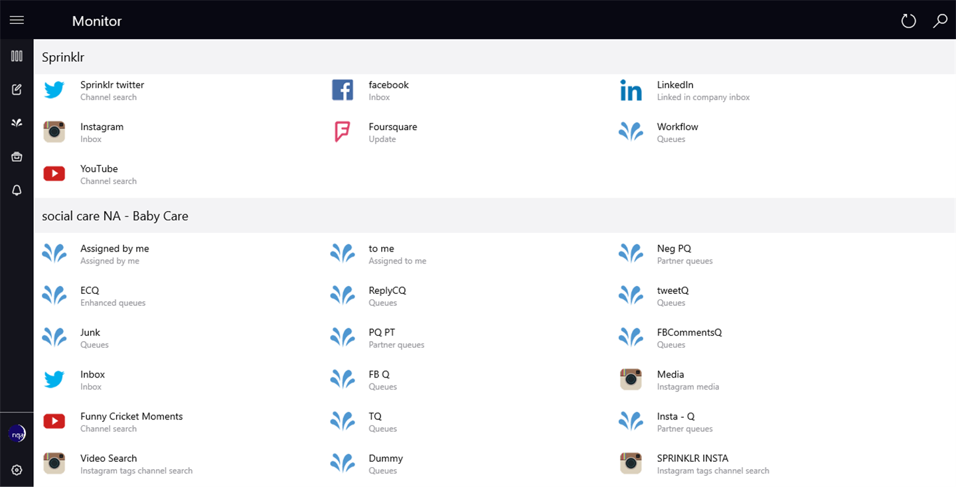Click the Twitter icon for Sprinklr twitter

[x=54, y=90]
